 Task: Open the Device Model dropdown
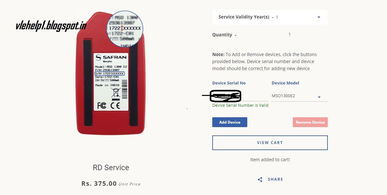[x=299, y=96]
